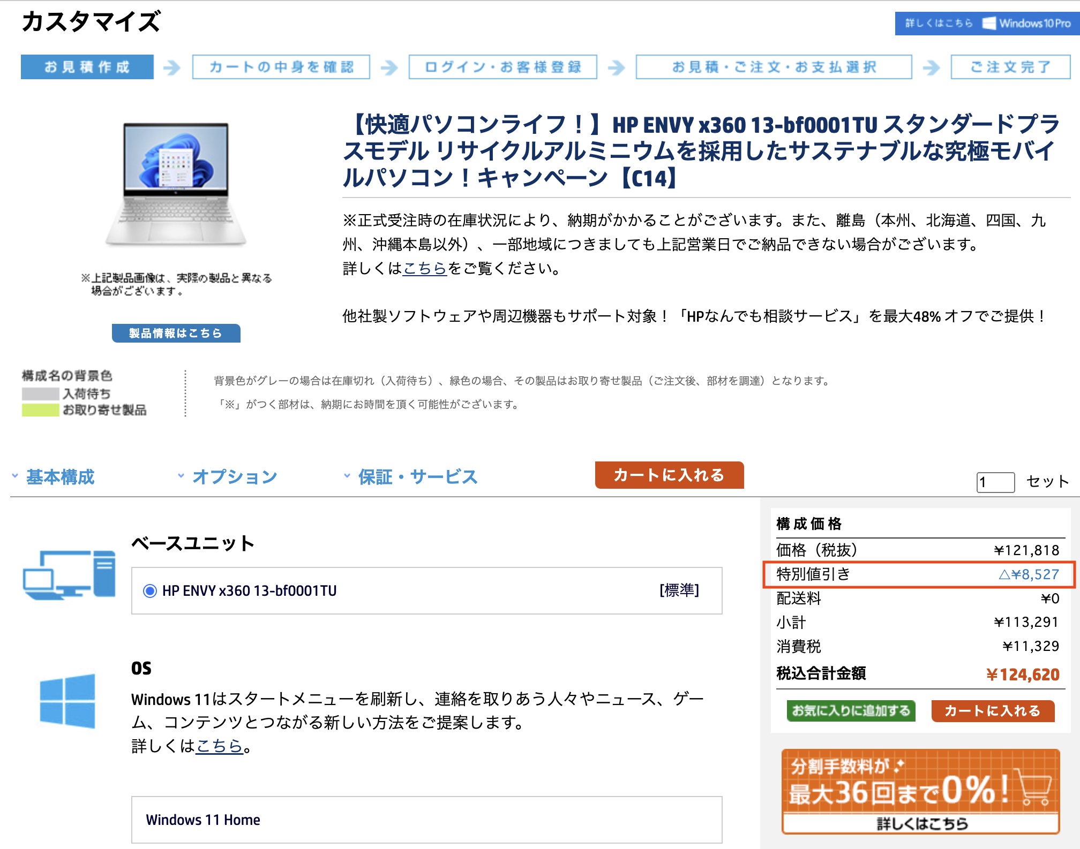This screenshot has height=849, width=1080.
Task: Click the ベースユニット heading
Action: click(193, 543)
